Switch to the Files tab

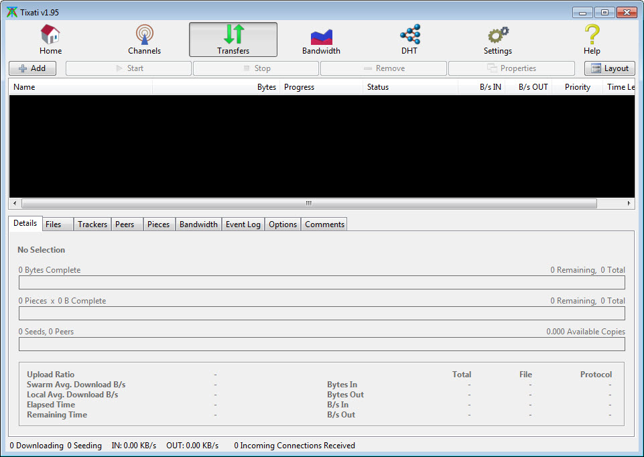click(x=54, y=224)
